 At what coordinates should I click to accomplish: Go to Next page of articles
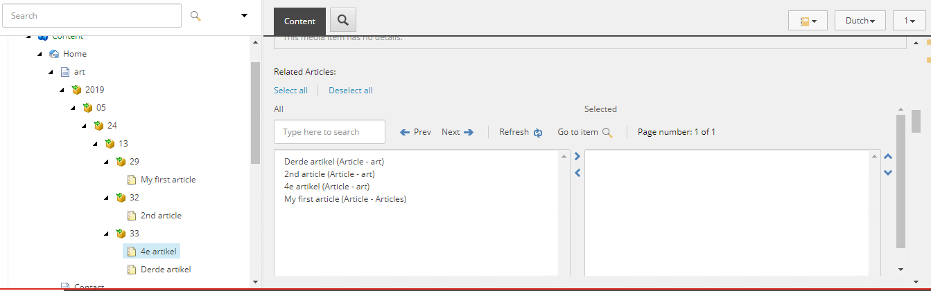458,132
